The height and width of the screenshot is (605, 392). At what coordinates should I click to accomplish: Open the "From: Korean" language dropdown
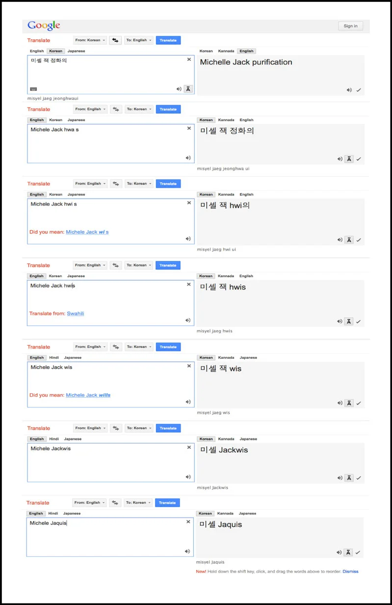click(90, 40)
